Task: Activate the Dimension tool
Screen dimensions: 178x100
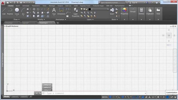Action: tap(61, 11)
